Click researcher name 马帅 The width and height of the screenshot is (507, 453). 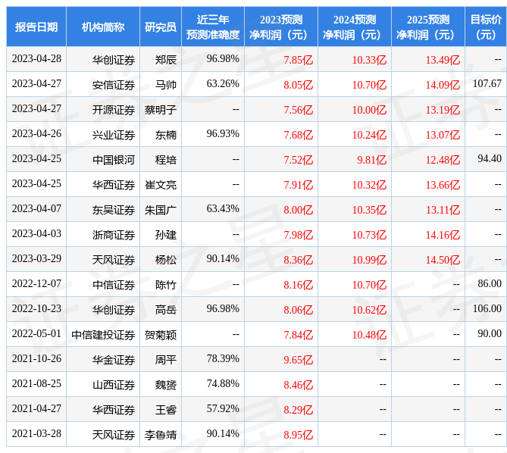coord(165,85)
